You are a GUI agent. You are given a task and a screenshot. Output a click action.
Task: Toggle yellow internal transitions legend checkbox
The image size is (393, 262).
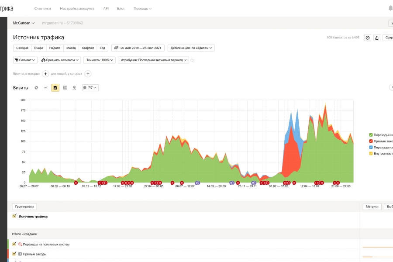371,153
